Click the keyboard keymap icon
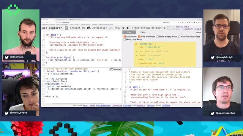 148,28
